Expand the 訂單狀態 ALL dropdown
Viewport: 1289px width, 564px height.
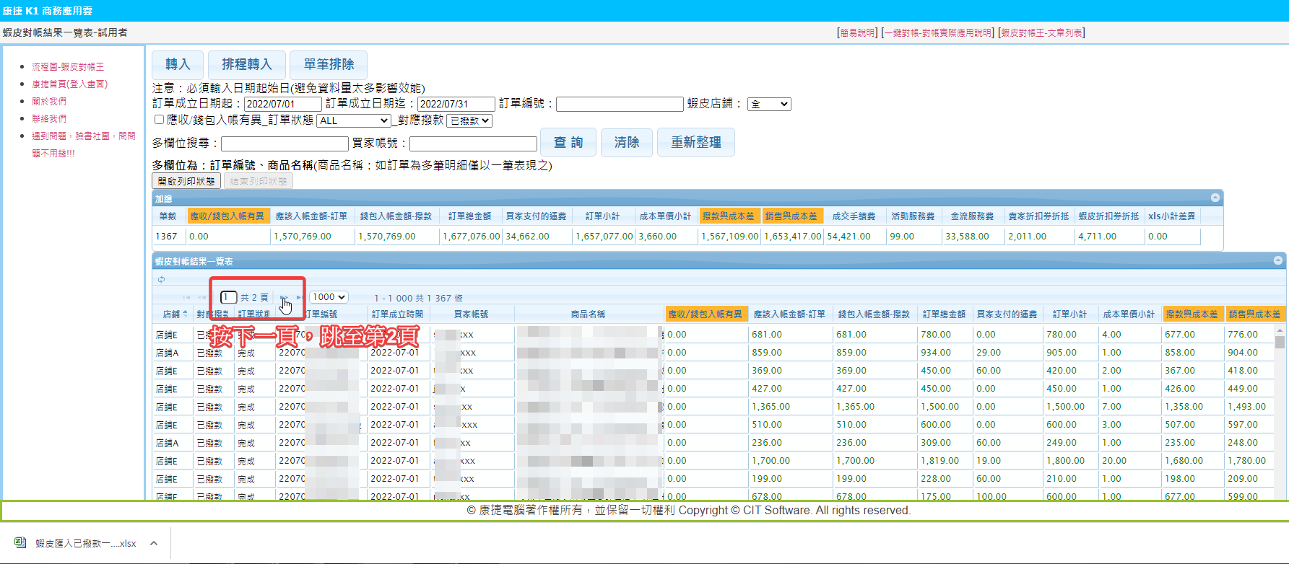pyautogui.click(x=354, y=120)
